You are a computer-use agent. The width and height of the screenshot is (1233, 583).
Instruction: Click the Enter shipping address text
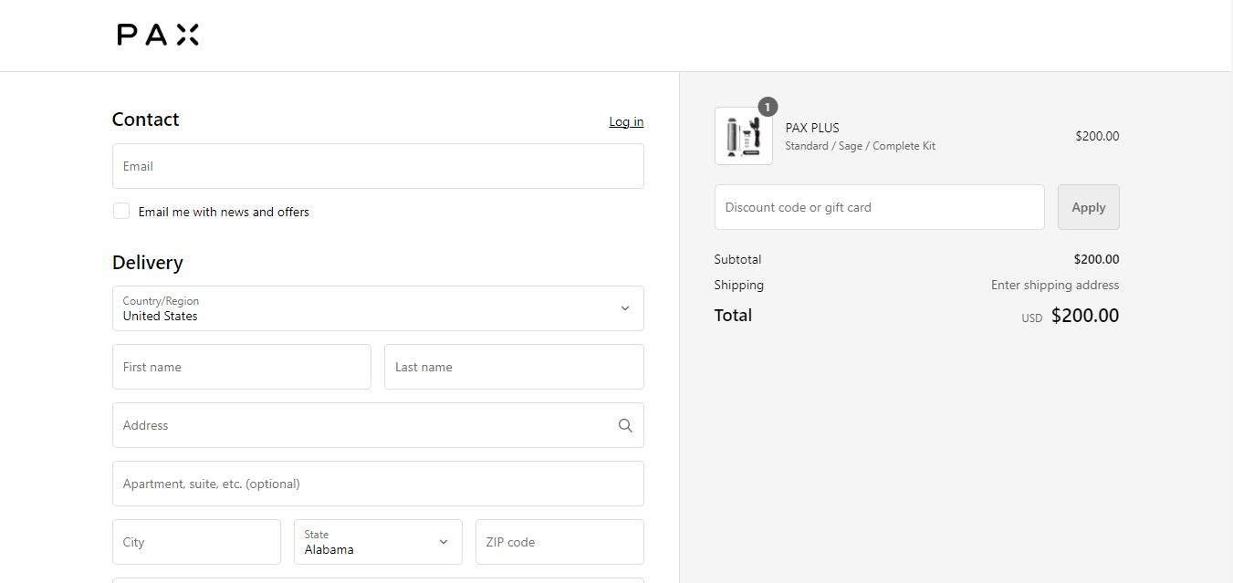1055,285
